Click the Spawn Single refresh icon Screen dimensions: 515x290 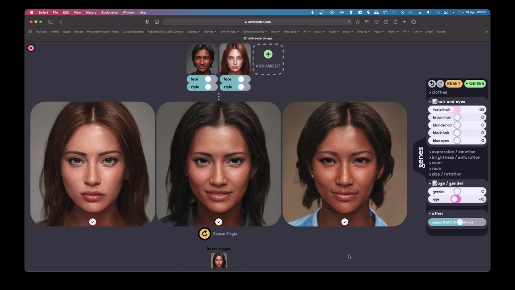pos(204,234)
